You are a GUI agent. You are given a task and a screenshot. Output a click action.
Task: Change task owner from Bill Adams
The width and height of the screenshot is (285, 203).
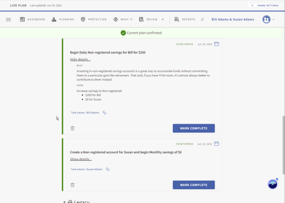(x=104, y=113)
